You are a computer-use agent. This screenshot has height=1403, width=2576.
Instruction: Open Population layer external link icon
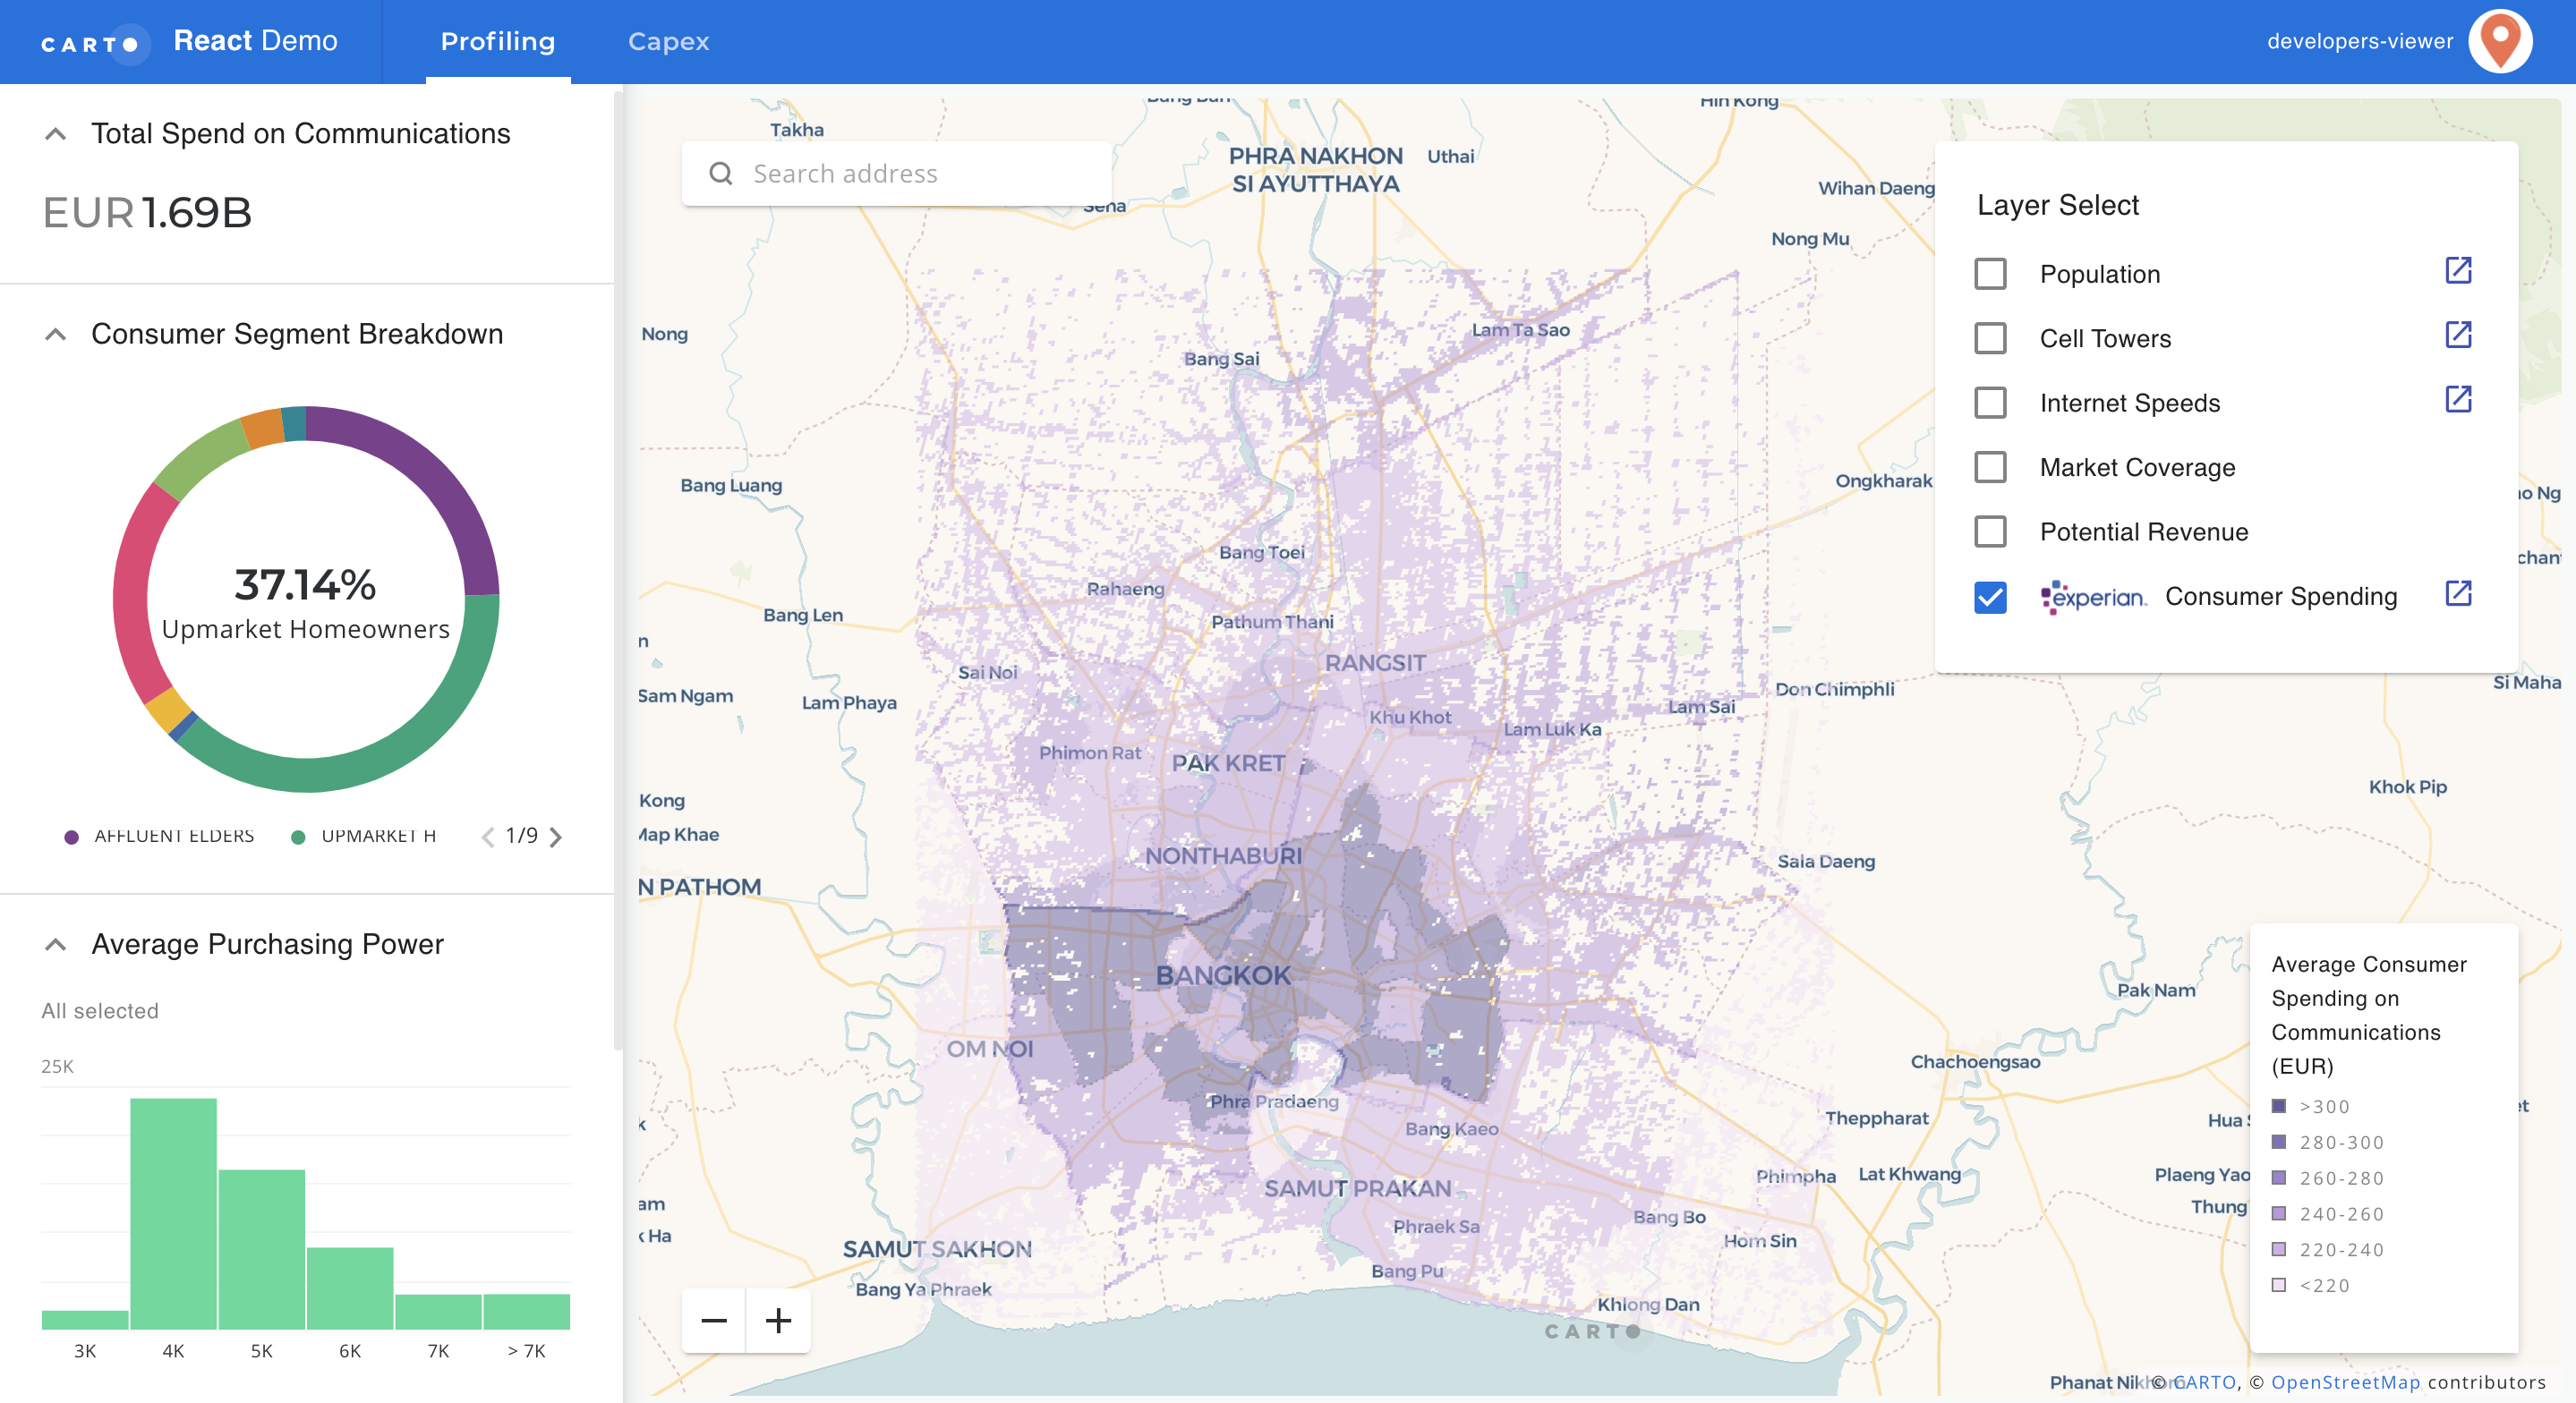point(2458,271)
